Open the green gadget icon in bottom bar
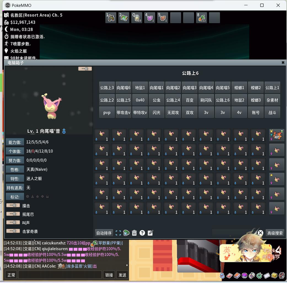The width and height of the screenshot is (287, 283). tap(259, 276)
